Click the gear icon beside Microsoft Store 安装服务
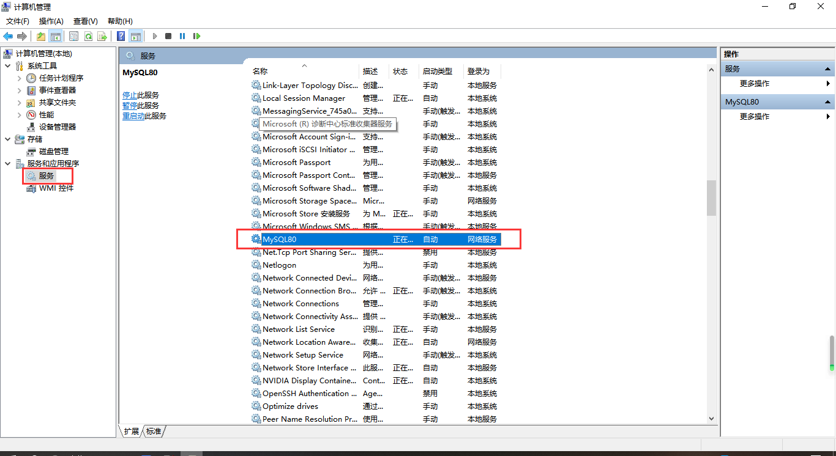This screenshot has width=836, height=456. (256, 213)
